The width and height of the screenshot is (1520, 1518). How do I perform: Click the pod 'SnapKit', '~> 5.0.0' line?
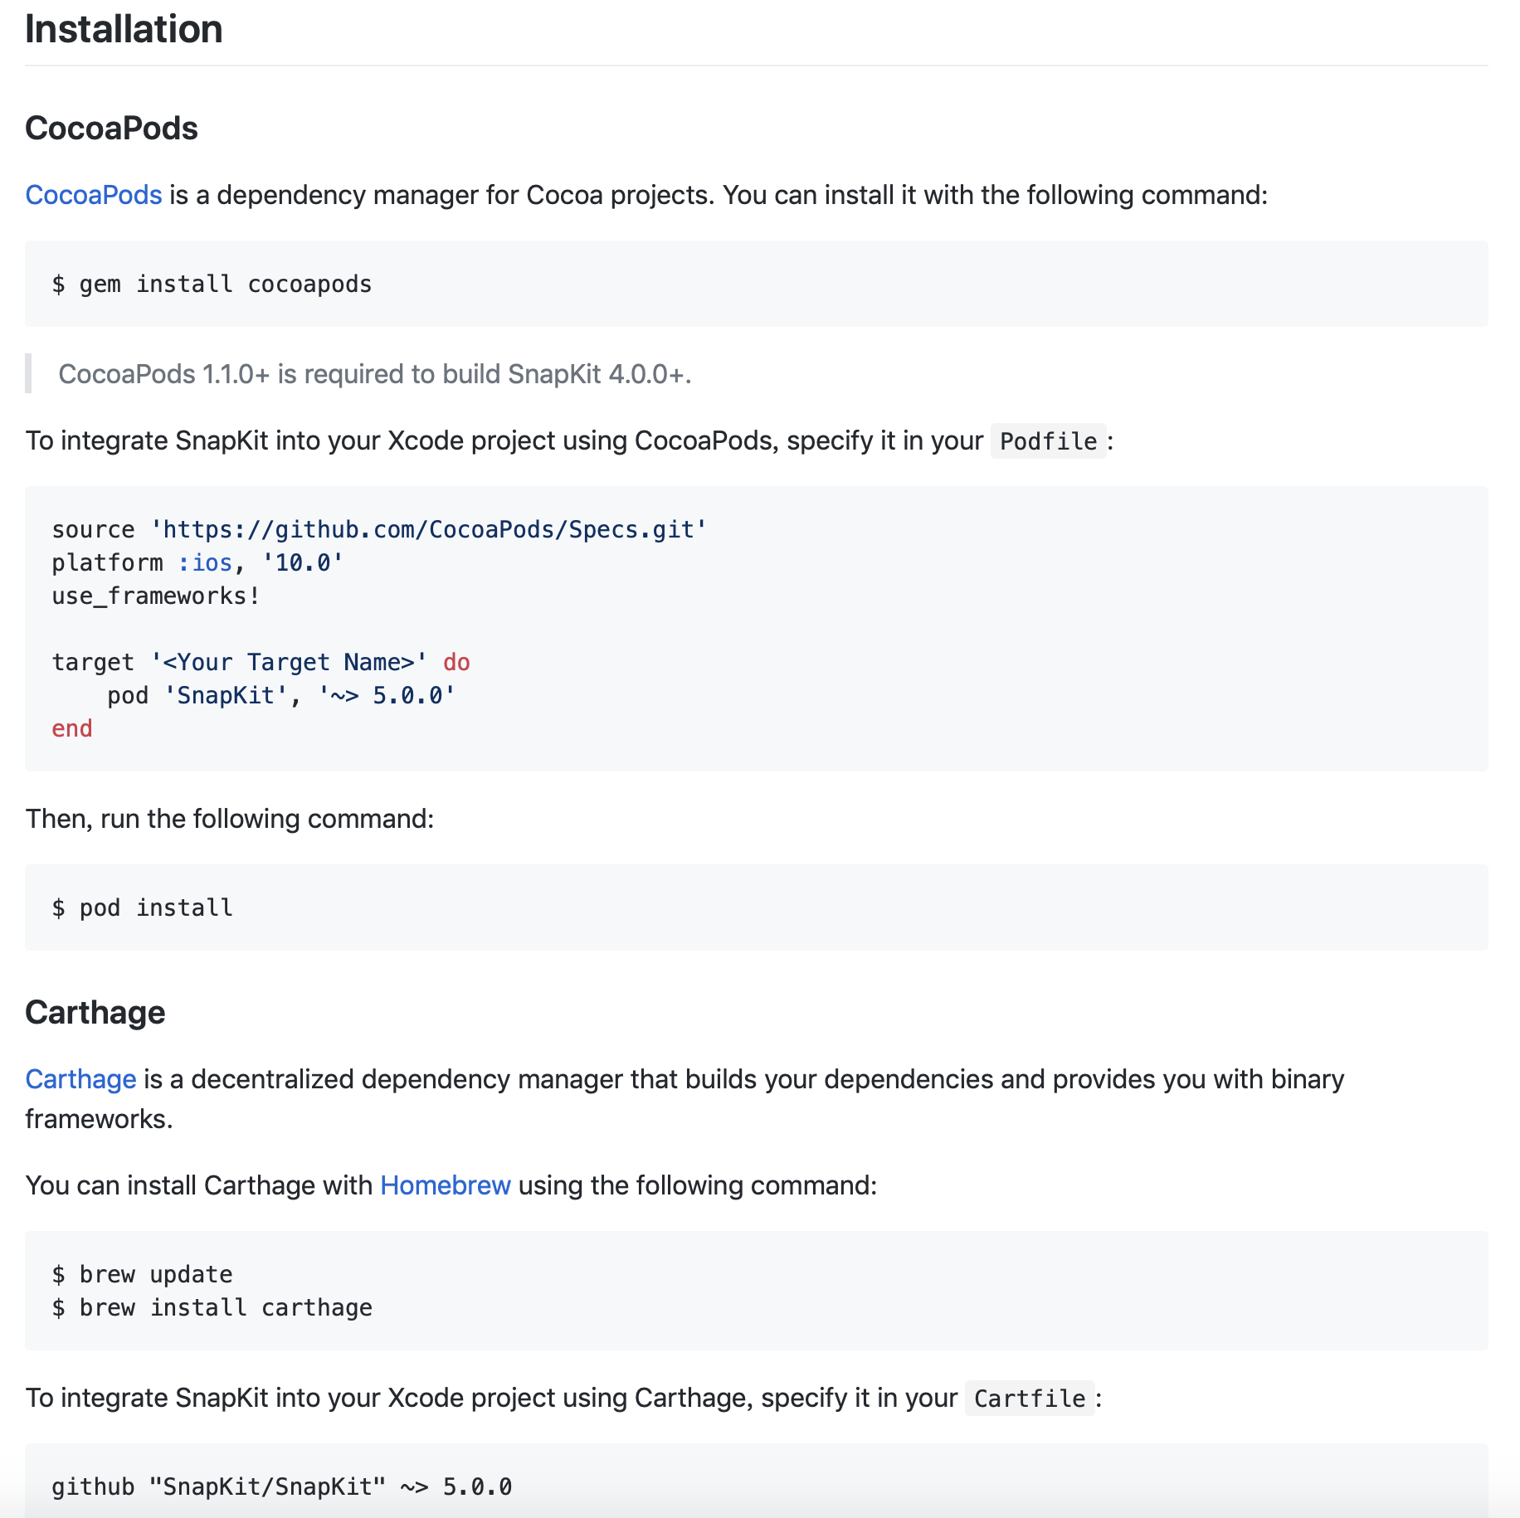[x=281, y=695]
